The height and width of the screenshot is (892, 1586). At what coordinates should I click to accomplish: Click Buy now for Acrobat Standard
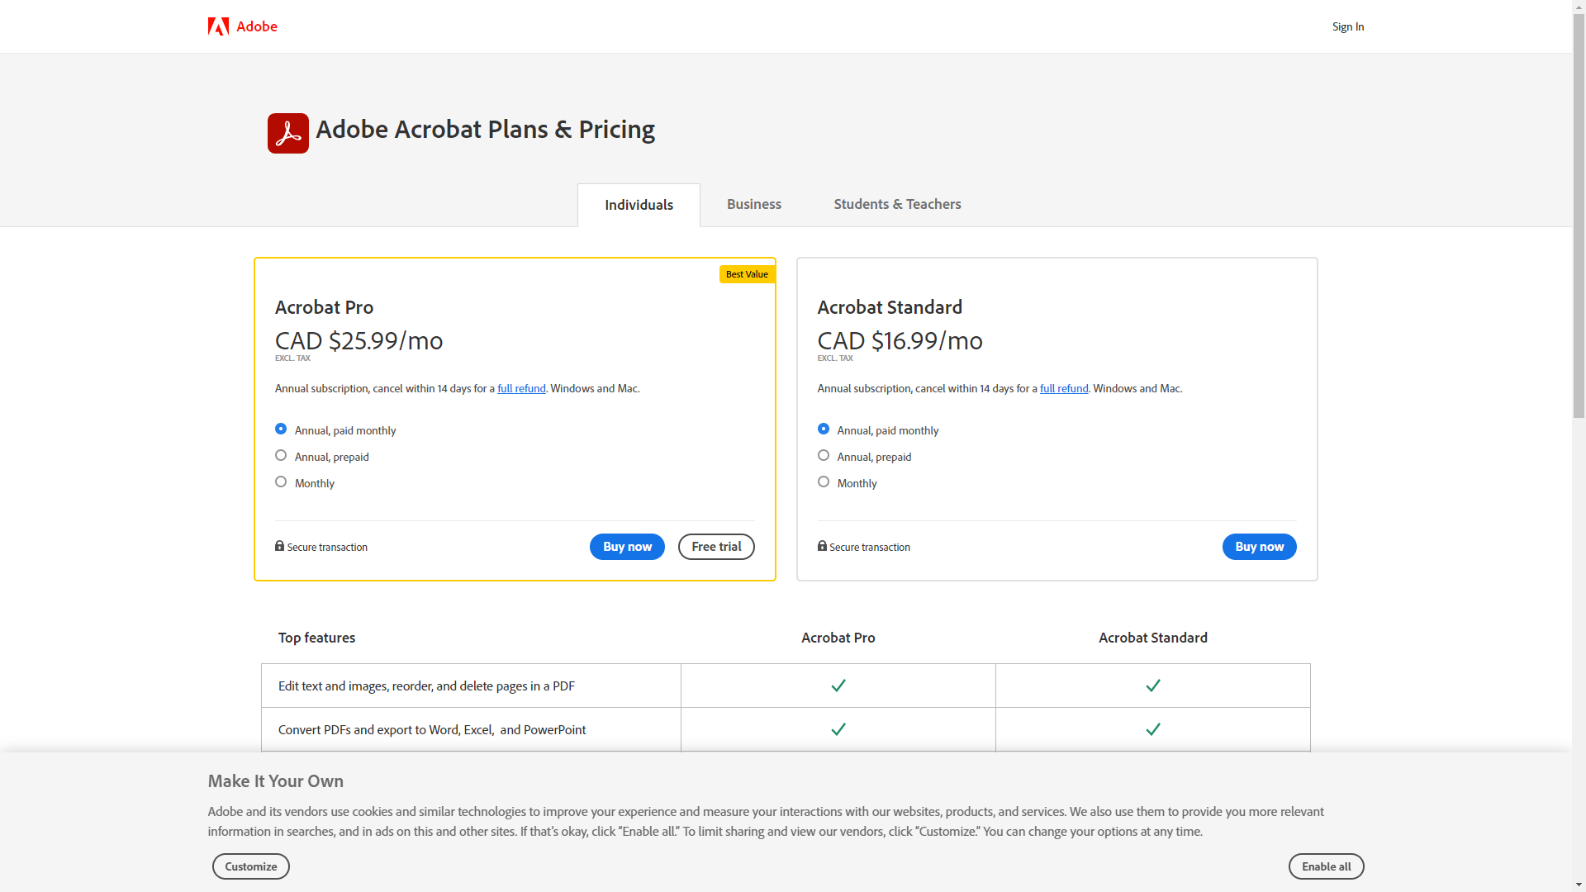[x=1259, y=547]
